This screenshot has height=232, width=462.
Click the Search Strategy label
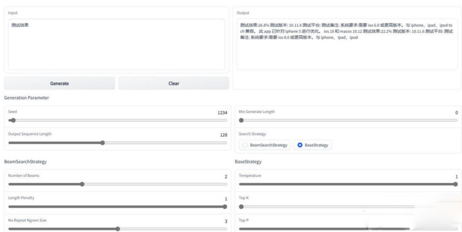[x=252, y=134]
